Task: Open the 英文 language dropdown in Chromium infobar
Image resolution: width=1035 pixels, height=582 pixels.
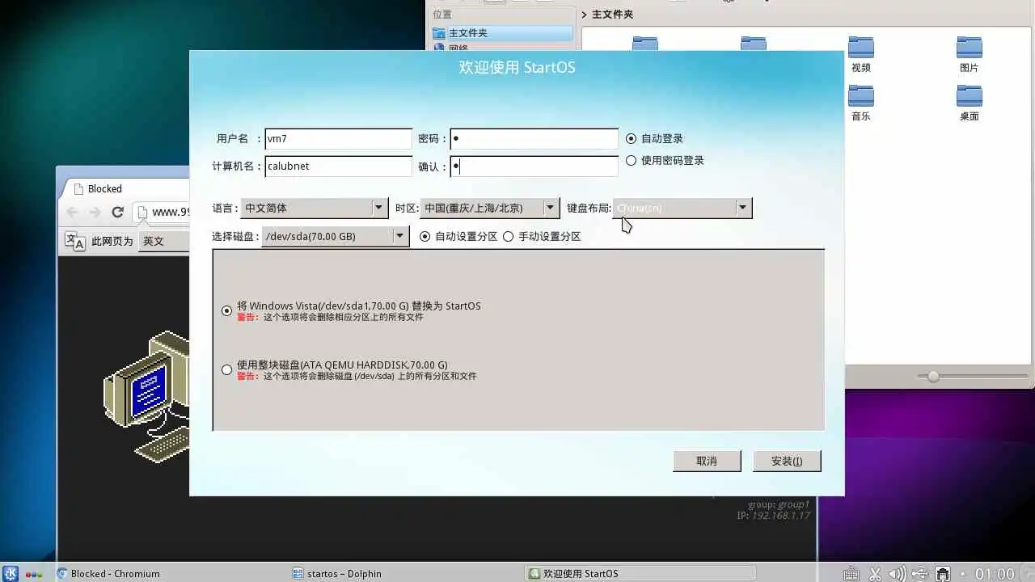Action: tap(164, 241)
